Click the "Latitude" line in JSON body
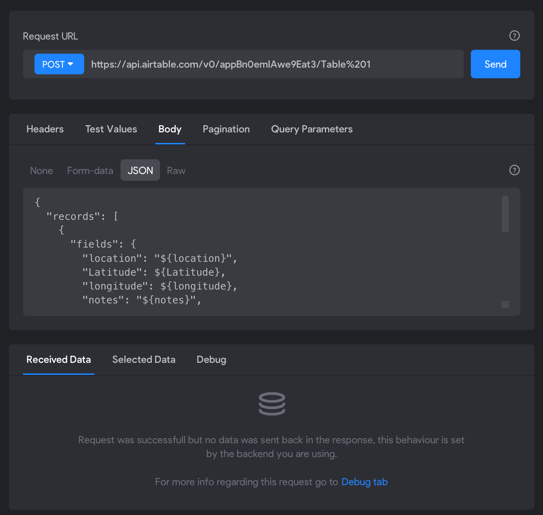 point(154,272)
